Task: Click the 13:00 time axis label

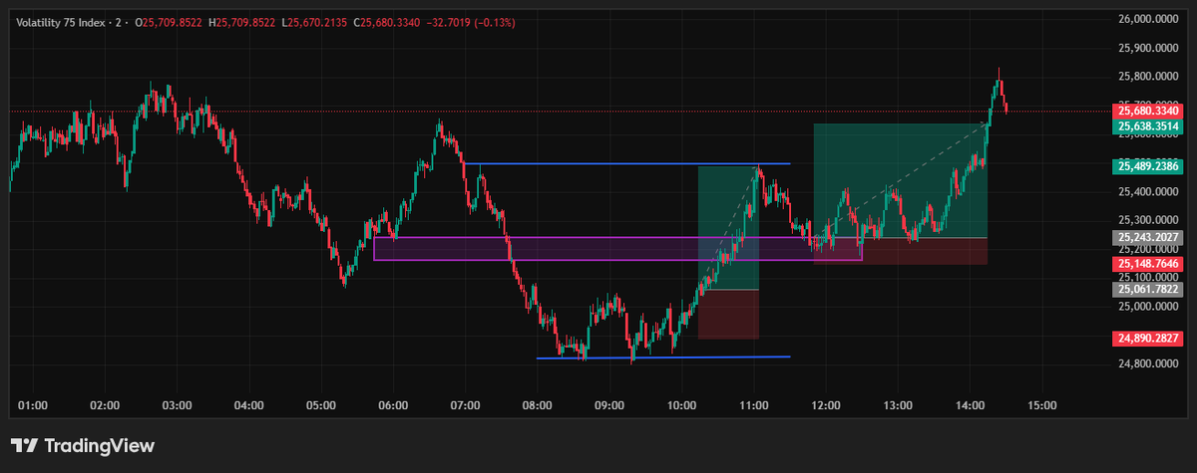Action: 898,405
